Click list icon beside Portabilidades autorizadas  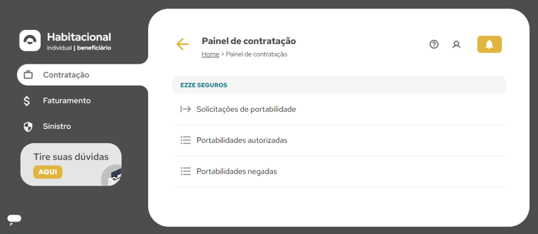point(186,140)
